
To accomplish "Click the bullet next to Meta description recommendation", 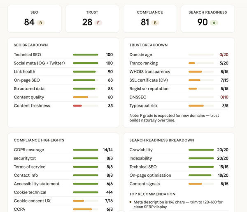I will (130, 202).
